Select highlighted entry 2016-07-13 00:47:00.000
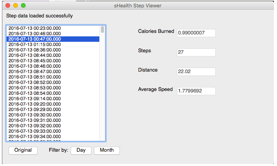 [53, 39]
